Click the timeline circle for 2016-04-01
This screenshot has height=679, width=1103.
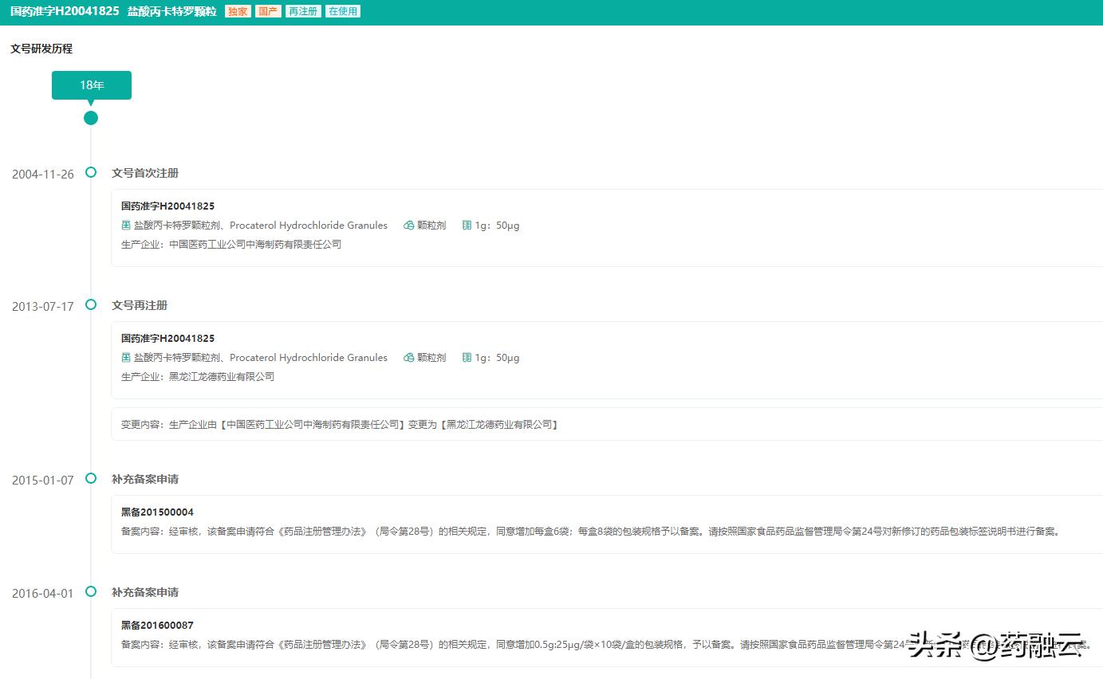click(x=91, y=591)
